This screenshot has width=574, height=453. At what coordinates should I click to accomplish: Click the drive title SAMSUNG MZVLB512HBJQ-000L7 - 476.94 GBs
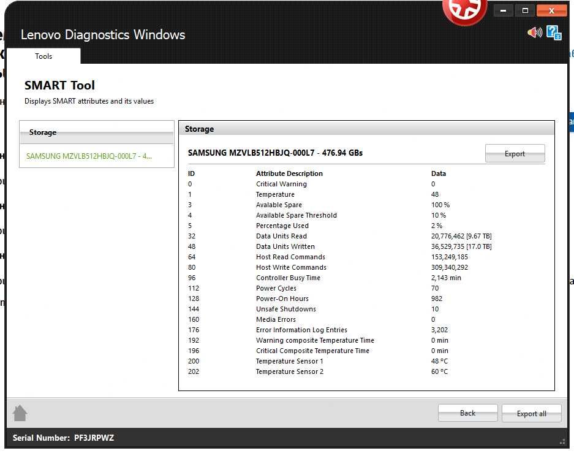275,153
